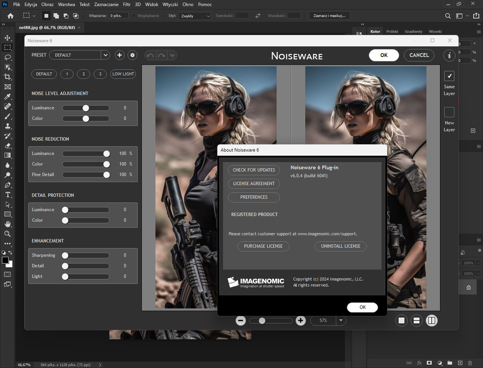
Task: Adjust preview zoom slider
Action: tap(271, 321)
